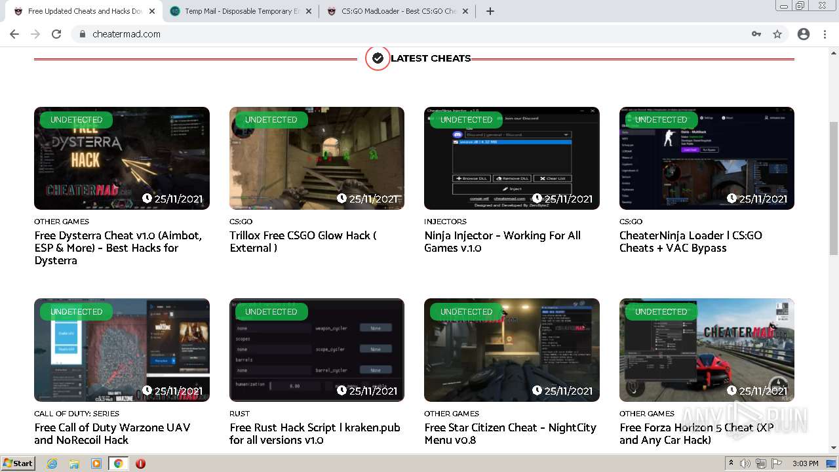Open the saved passwords key icon
The width and height of the screenshot is (839, 472).
coord(756,34)
